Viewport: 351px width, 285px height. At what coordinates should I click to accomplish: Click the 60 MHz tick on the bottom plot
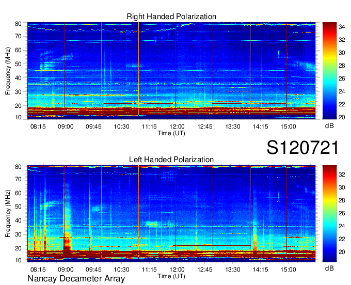[18, 193]
